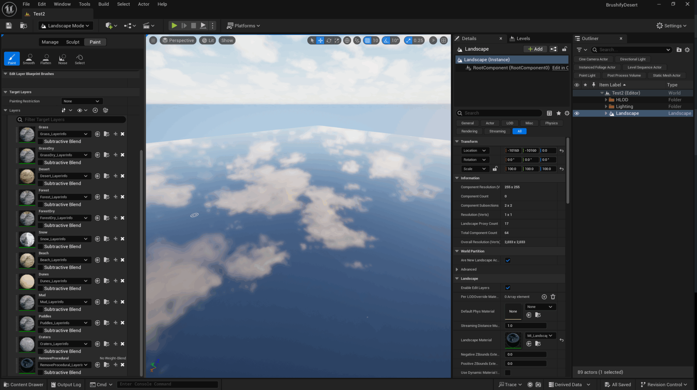The width and height of the screenshot is (697, 390).
Task: Disable the Enable Edit Layers checkbox
Action: (x=507, y=287)
